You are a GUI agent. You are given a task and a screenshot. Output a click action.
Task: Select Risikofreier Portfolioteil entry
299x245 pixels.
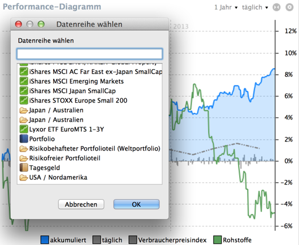pyautogui.click(x=90, y=158)
